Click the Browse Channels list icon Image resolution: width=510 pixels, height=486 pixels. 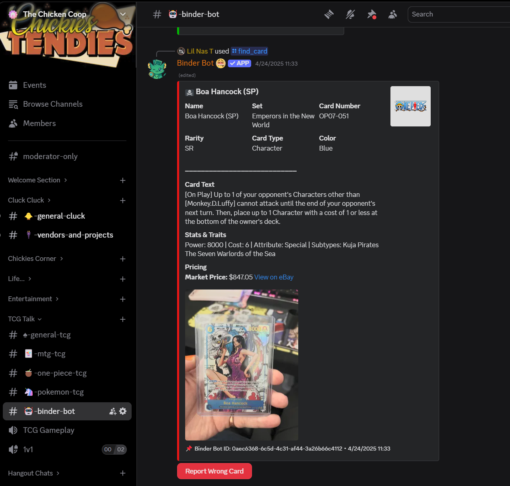click(13, 104)
